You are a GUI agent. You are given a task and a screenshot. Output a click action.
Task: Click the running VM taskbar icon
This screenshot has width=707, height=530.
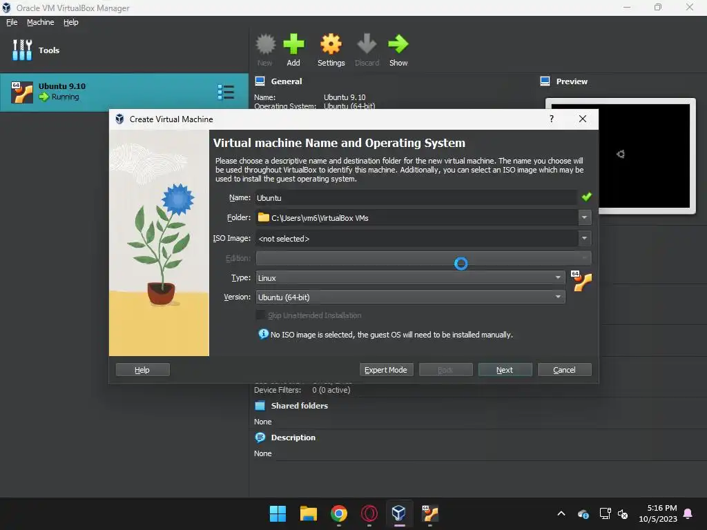(429, 513)
